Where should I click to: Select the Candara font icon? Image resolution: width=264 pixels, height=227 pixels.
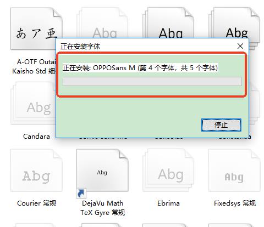pyautogui.click(x=33, y=103)
